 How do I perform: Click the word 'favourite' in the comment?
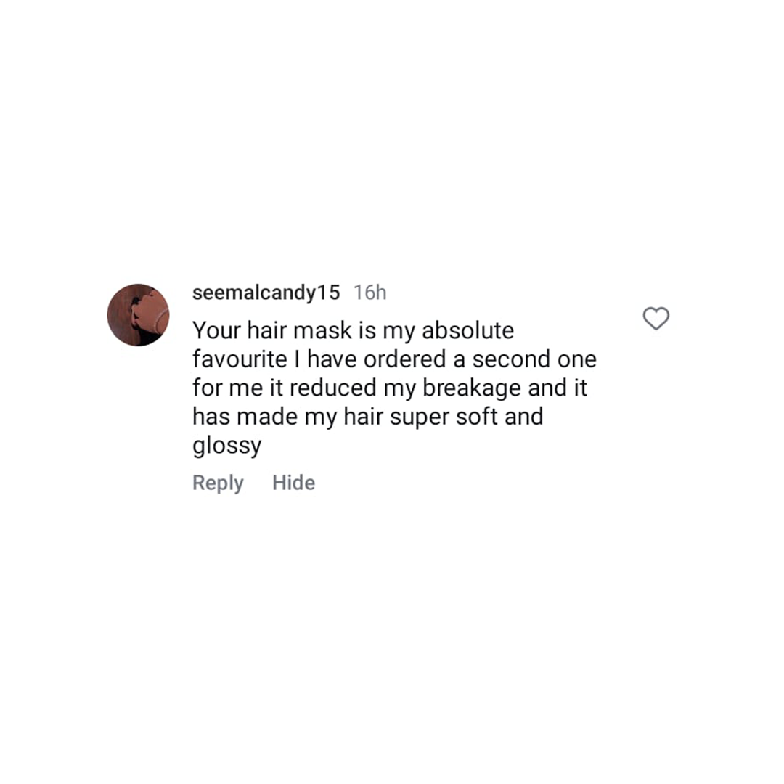click(x=240, y=359)
